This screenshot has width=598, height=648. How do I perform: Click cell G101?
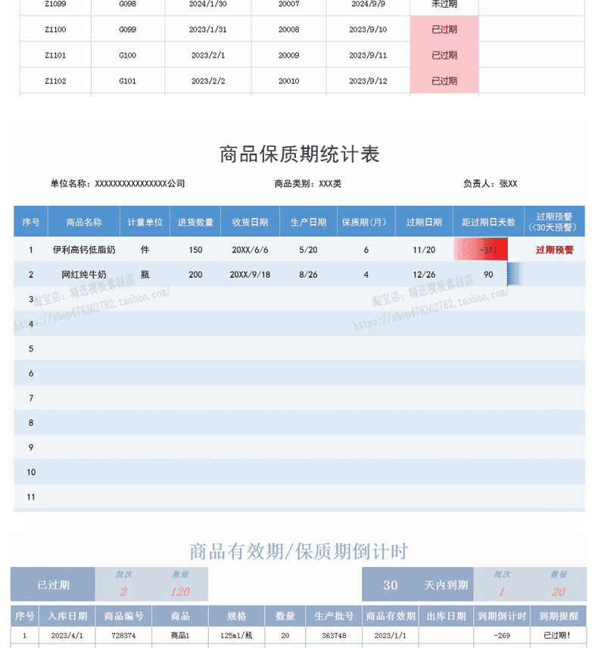tap(128, 81)
